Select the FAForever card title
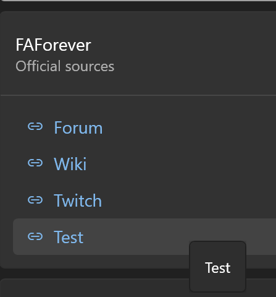Screen dimensions: 276x297 (x=53, y=45)
